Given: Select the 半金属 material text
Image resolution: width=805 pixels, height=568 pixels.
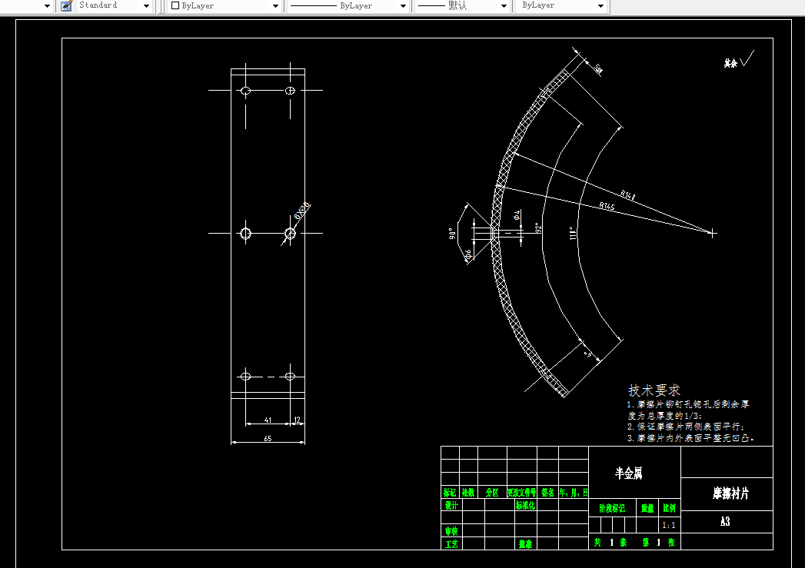Looking at the screenshot, I should pos(628,473).
